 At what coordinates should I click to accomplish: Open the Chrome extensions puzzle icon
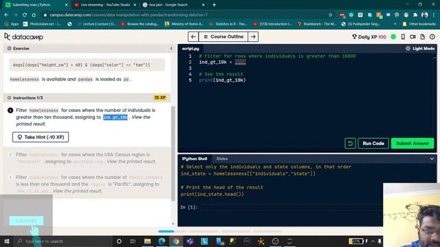click(x=415, y=15)
